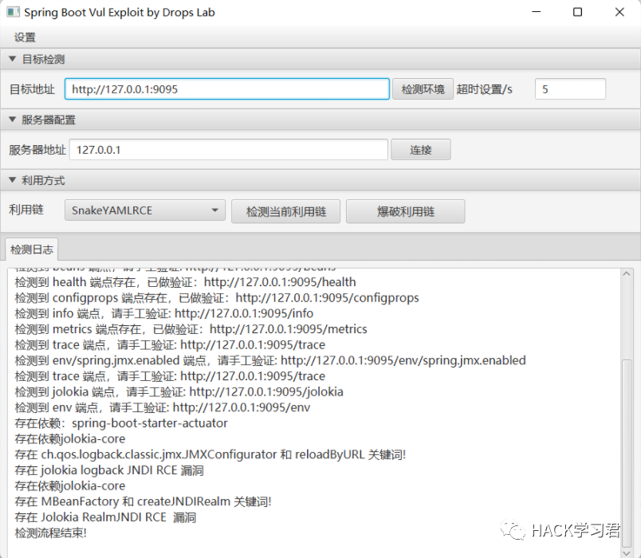Viewport: 641px width, 558px height.
Task: Click the 连接 button
Action: coord(421,150)
